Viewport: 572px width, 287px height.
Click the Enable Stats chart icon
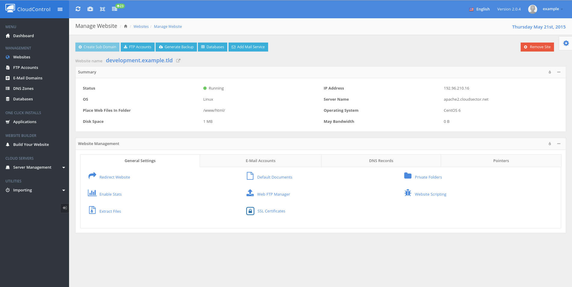(92, 193)
